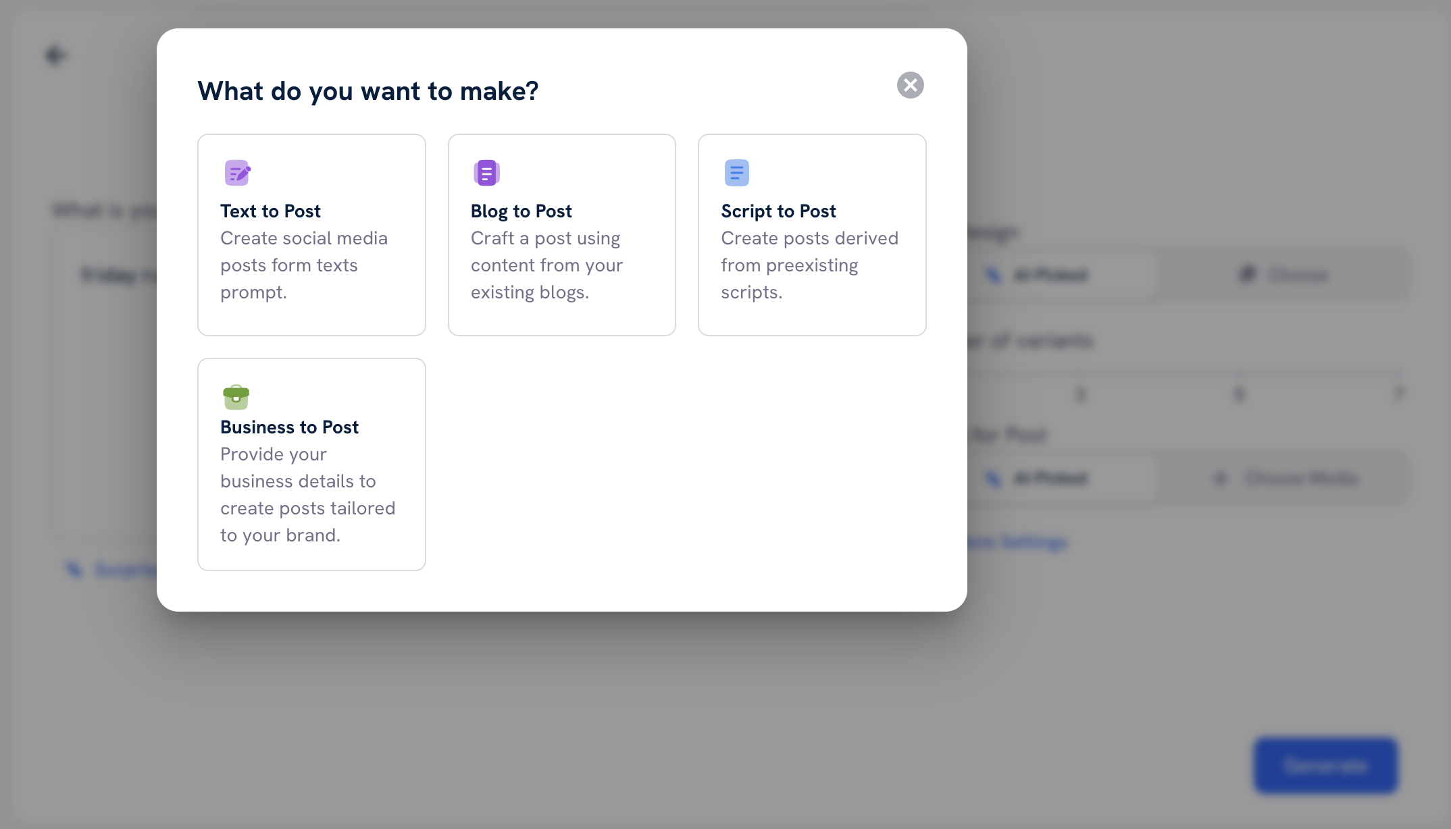Close the 'What do you want to make?' dialog
The image size is (1451, 829).
point(910,85)
